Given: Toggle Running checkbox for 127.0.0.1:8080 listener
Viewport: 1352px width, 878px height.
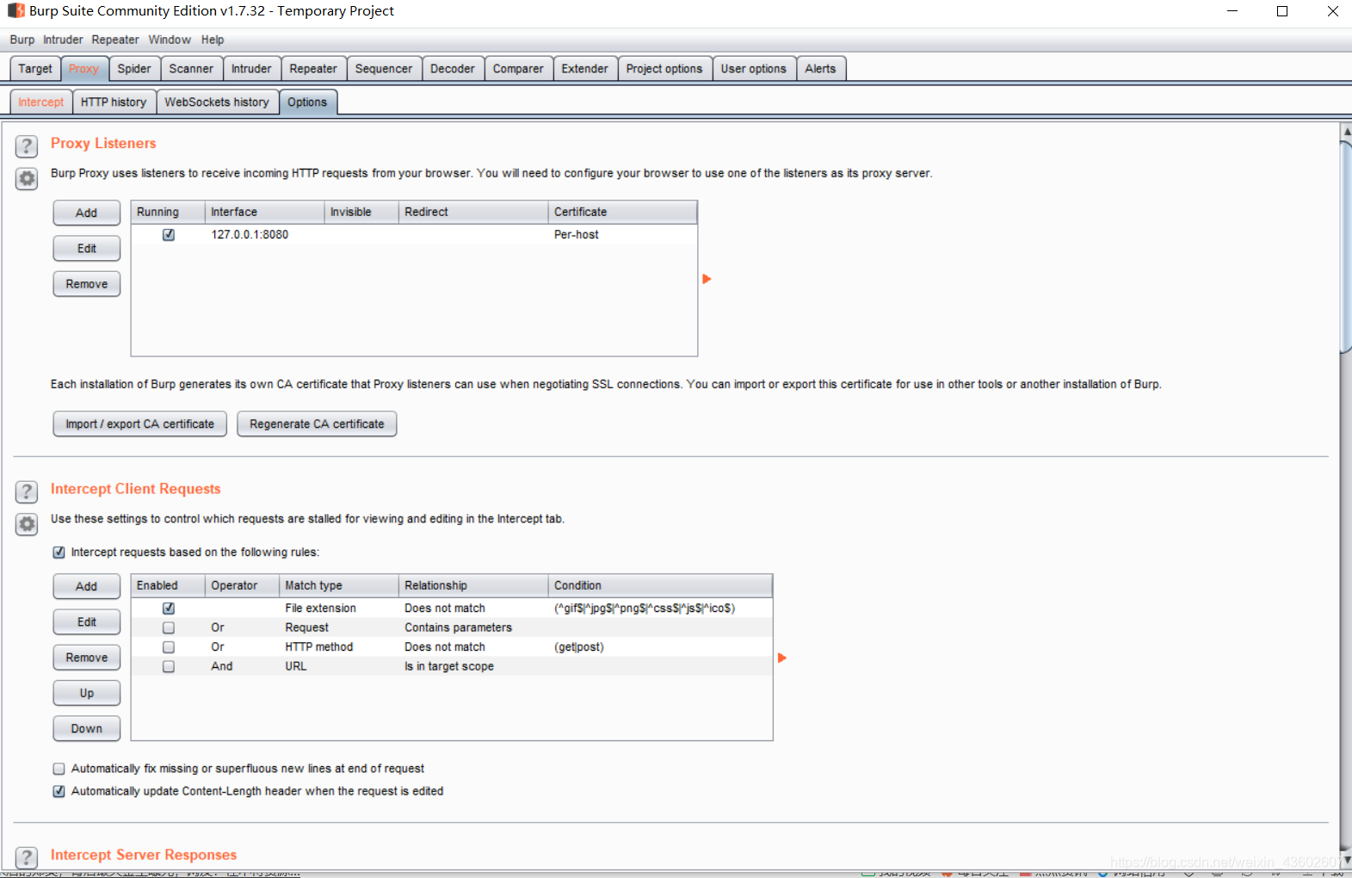Looking at the screenshot, I should pyautogui.click(x=169, y=234).
